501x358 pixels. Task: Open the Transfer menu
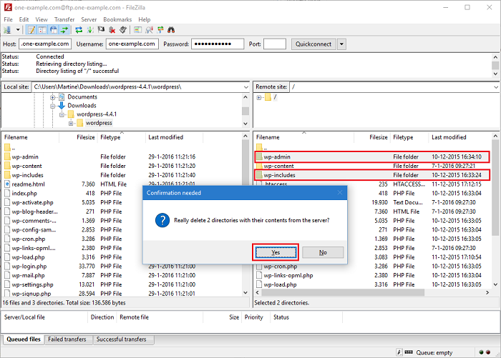(x=64, y=19)
